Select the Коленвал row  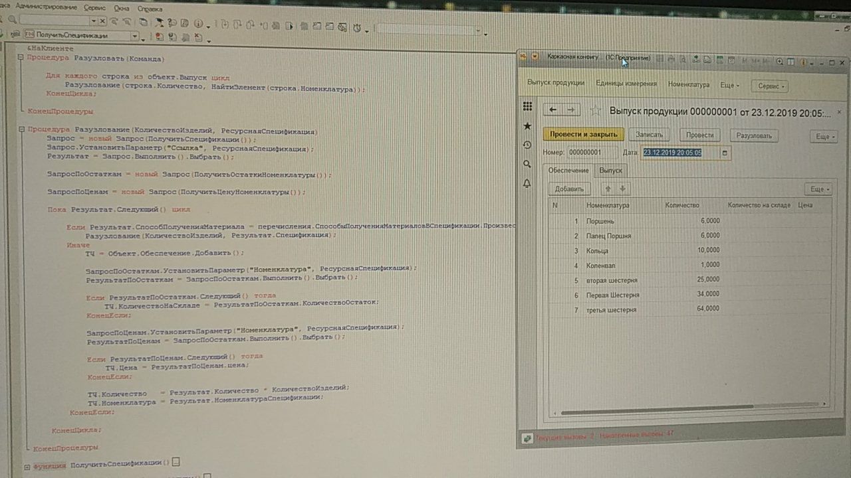coord(689,265)
